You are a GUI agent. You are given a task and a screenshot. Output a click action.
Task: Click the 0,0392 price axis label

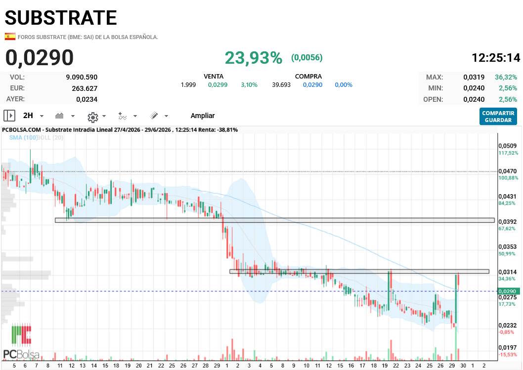pos(507,222)
